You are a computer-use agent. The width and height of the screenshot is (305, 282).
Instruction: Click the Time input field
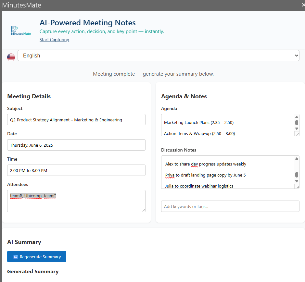coord(76,170)
